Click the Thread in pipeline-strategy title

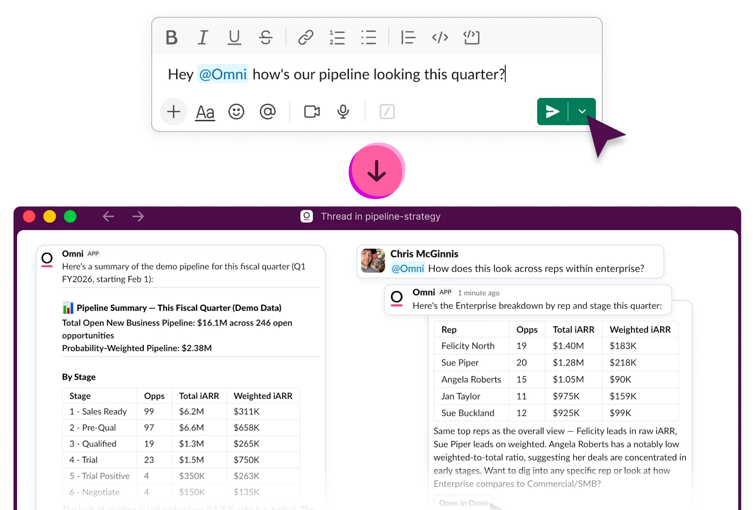(x=381, y=216)
